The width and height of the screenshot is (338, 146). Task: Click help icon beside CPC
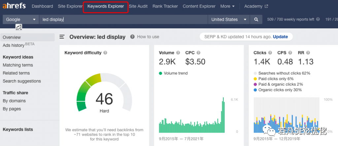pyautogui.click(x=199, y=53)
